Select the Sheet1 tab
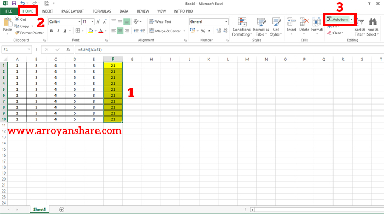 click(x=39, y=210)
